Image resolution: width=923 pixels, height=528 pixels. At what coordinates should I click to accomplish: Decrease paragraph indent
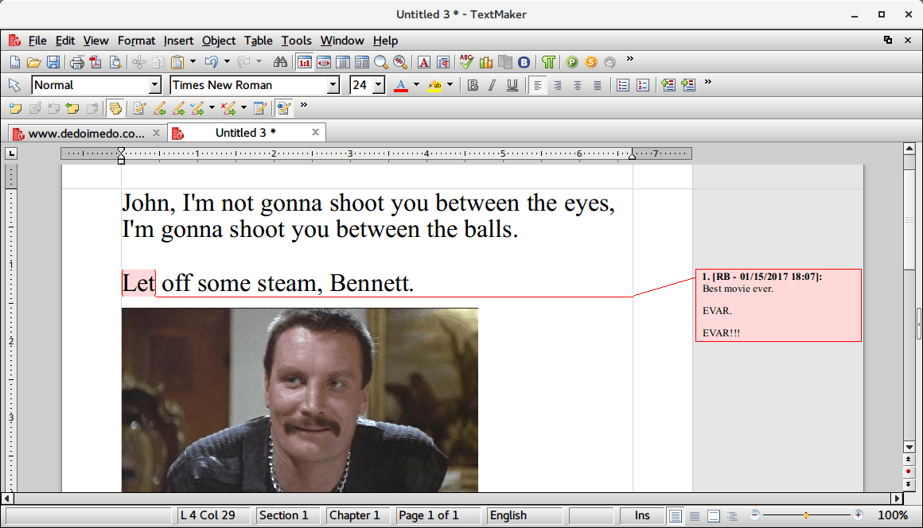coord(668,85)
